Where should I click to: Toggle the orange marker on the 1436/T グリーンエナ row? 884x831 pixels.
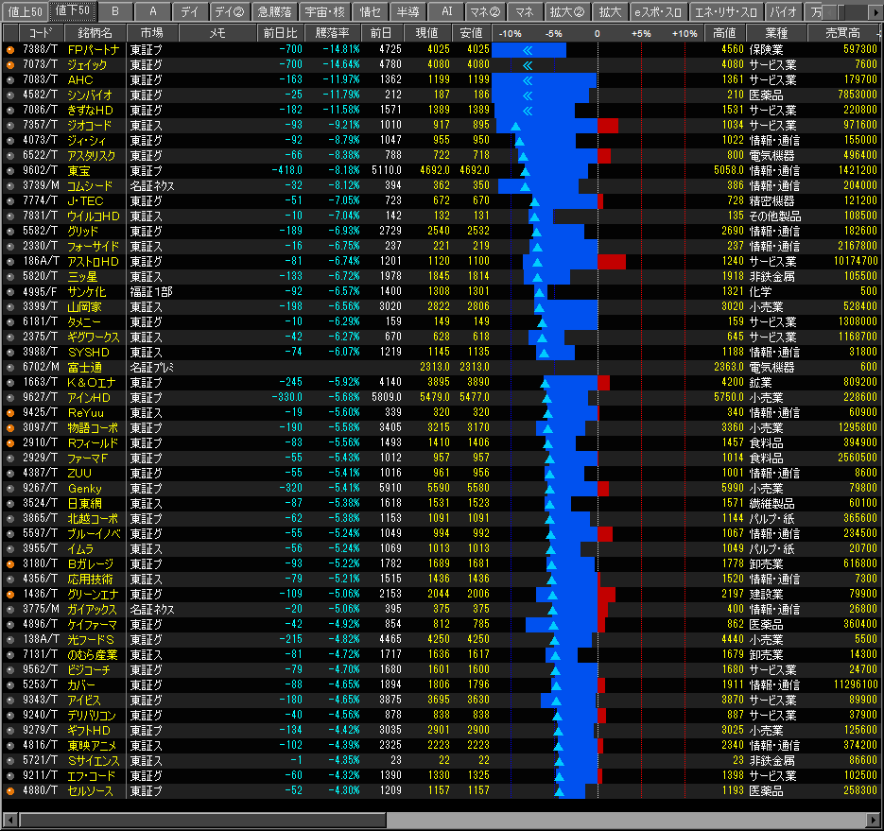[9, 594]
